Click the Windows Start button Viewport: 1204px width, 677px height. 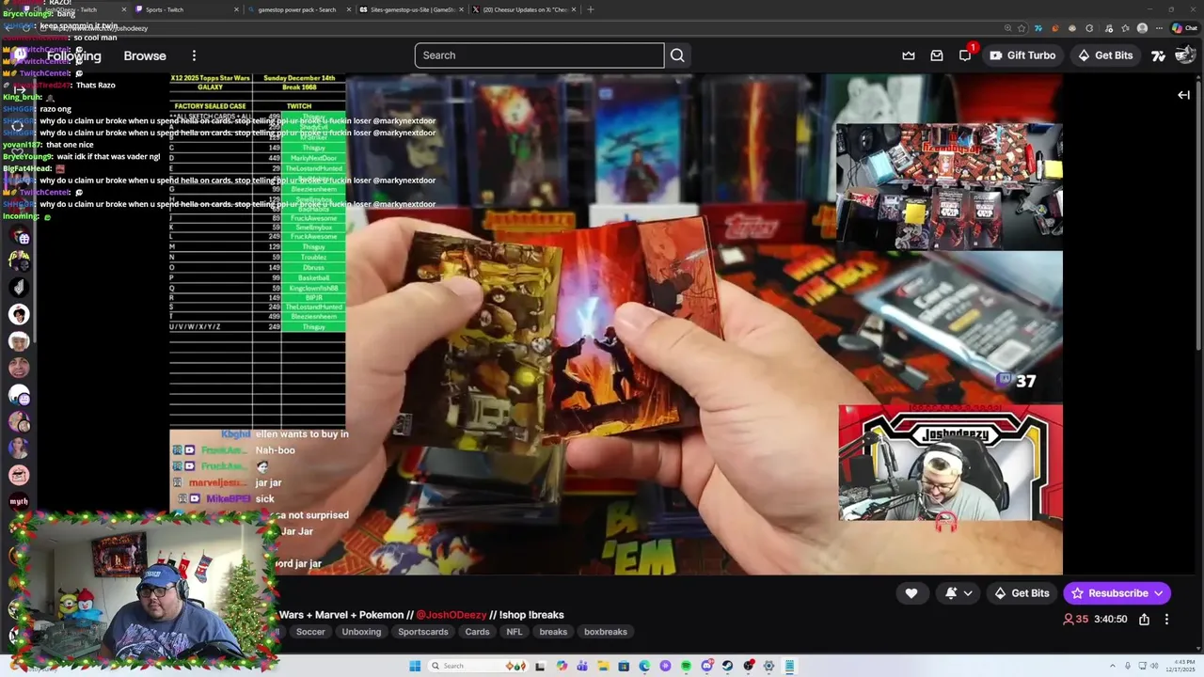pyautogui.click(x=415, y=666)
